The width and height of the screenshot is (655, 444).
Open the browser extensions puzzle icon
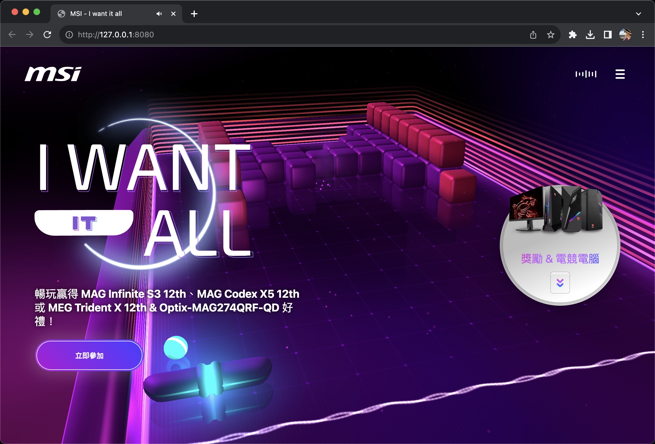click(x=572, y=35)
